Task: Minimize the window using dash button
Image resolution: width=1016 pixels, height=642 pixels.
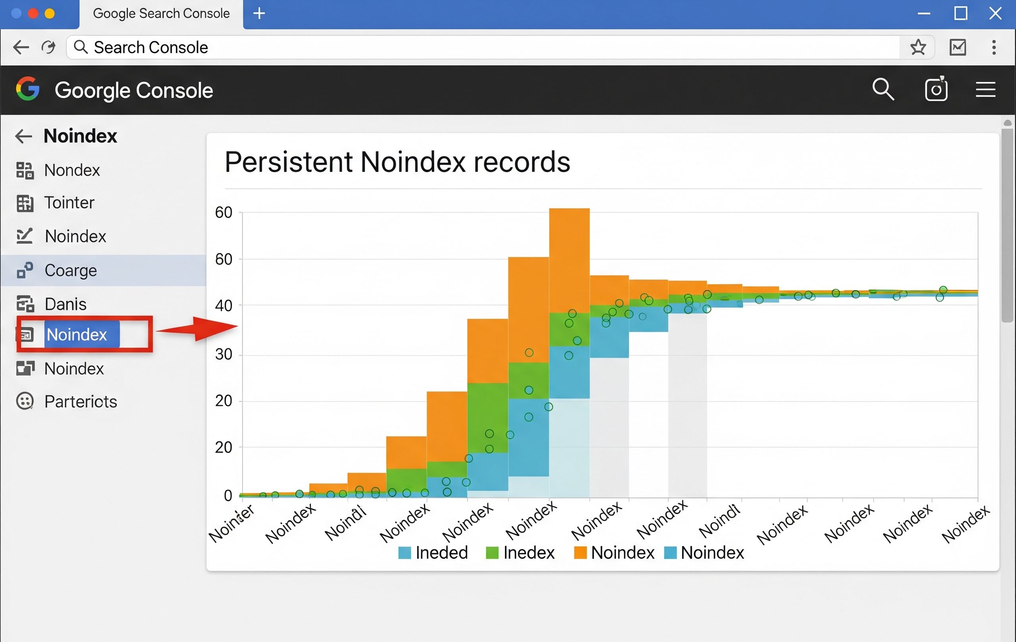Action: (x=924, y=13)
